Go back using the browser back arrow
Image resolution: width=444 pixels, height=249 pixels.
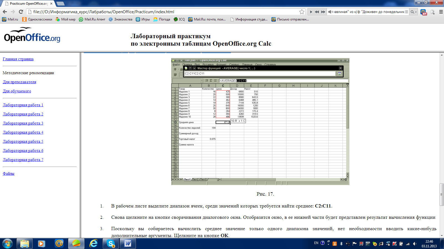coord(5,12)
